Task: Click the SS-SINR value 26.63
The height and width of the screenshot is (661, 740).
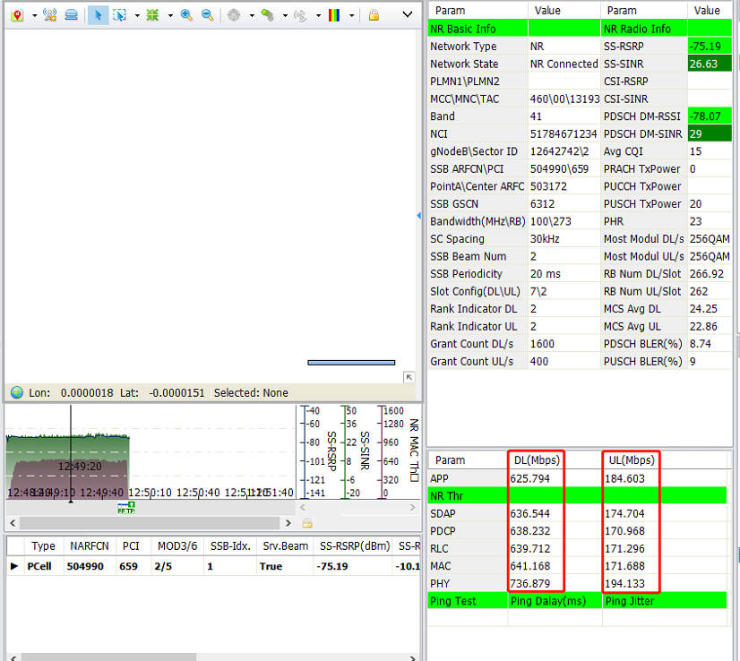Action: click(710, 64)
